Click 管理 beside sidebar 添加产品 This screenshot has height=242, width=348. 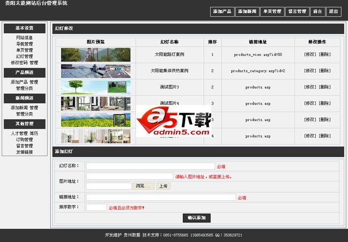tap(34, 82)
